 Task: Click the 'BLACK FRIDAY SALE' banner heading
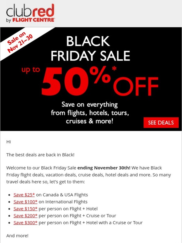pos(90,48)
